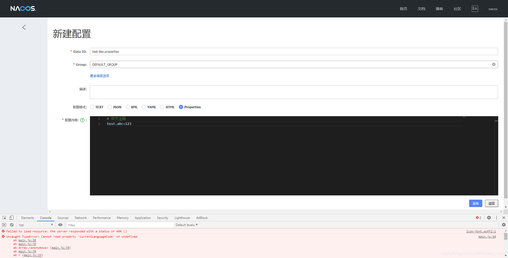The height and width of the screenshot is (258, 508).
Task: Open the Default levels dropdown
Action: [186, 225]
